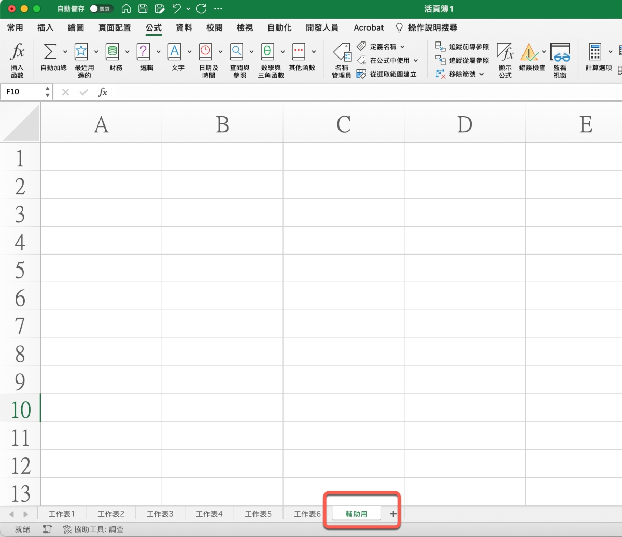Click the 插入函數 fx ribbon icon
622x537 pixels.
17,52
